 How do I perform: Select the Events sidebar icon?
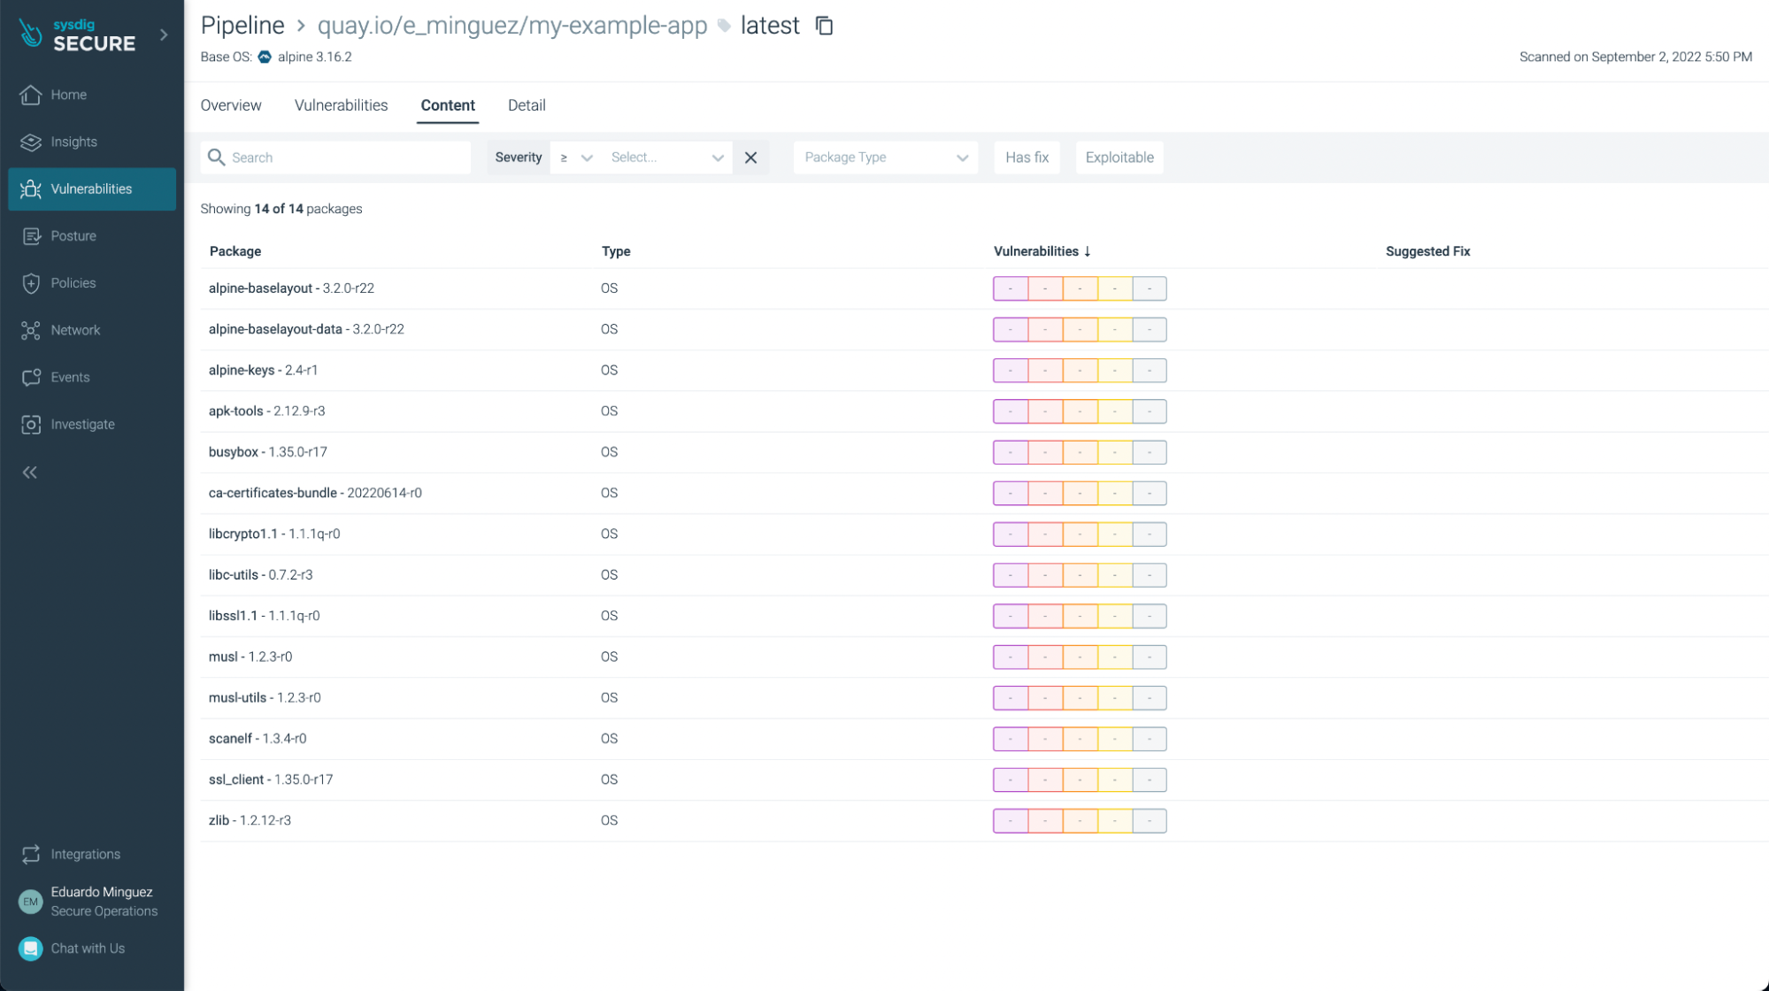tap(72, 377)
